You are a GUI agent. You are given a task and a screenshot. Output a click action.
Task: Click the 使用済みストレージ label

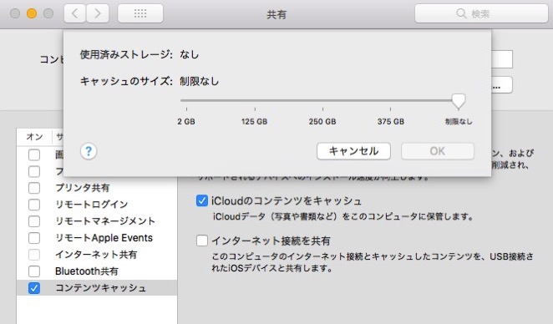tap(126, 54)
